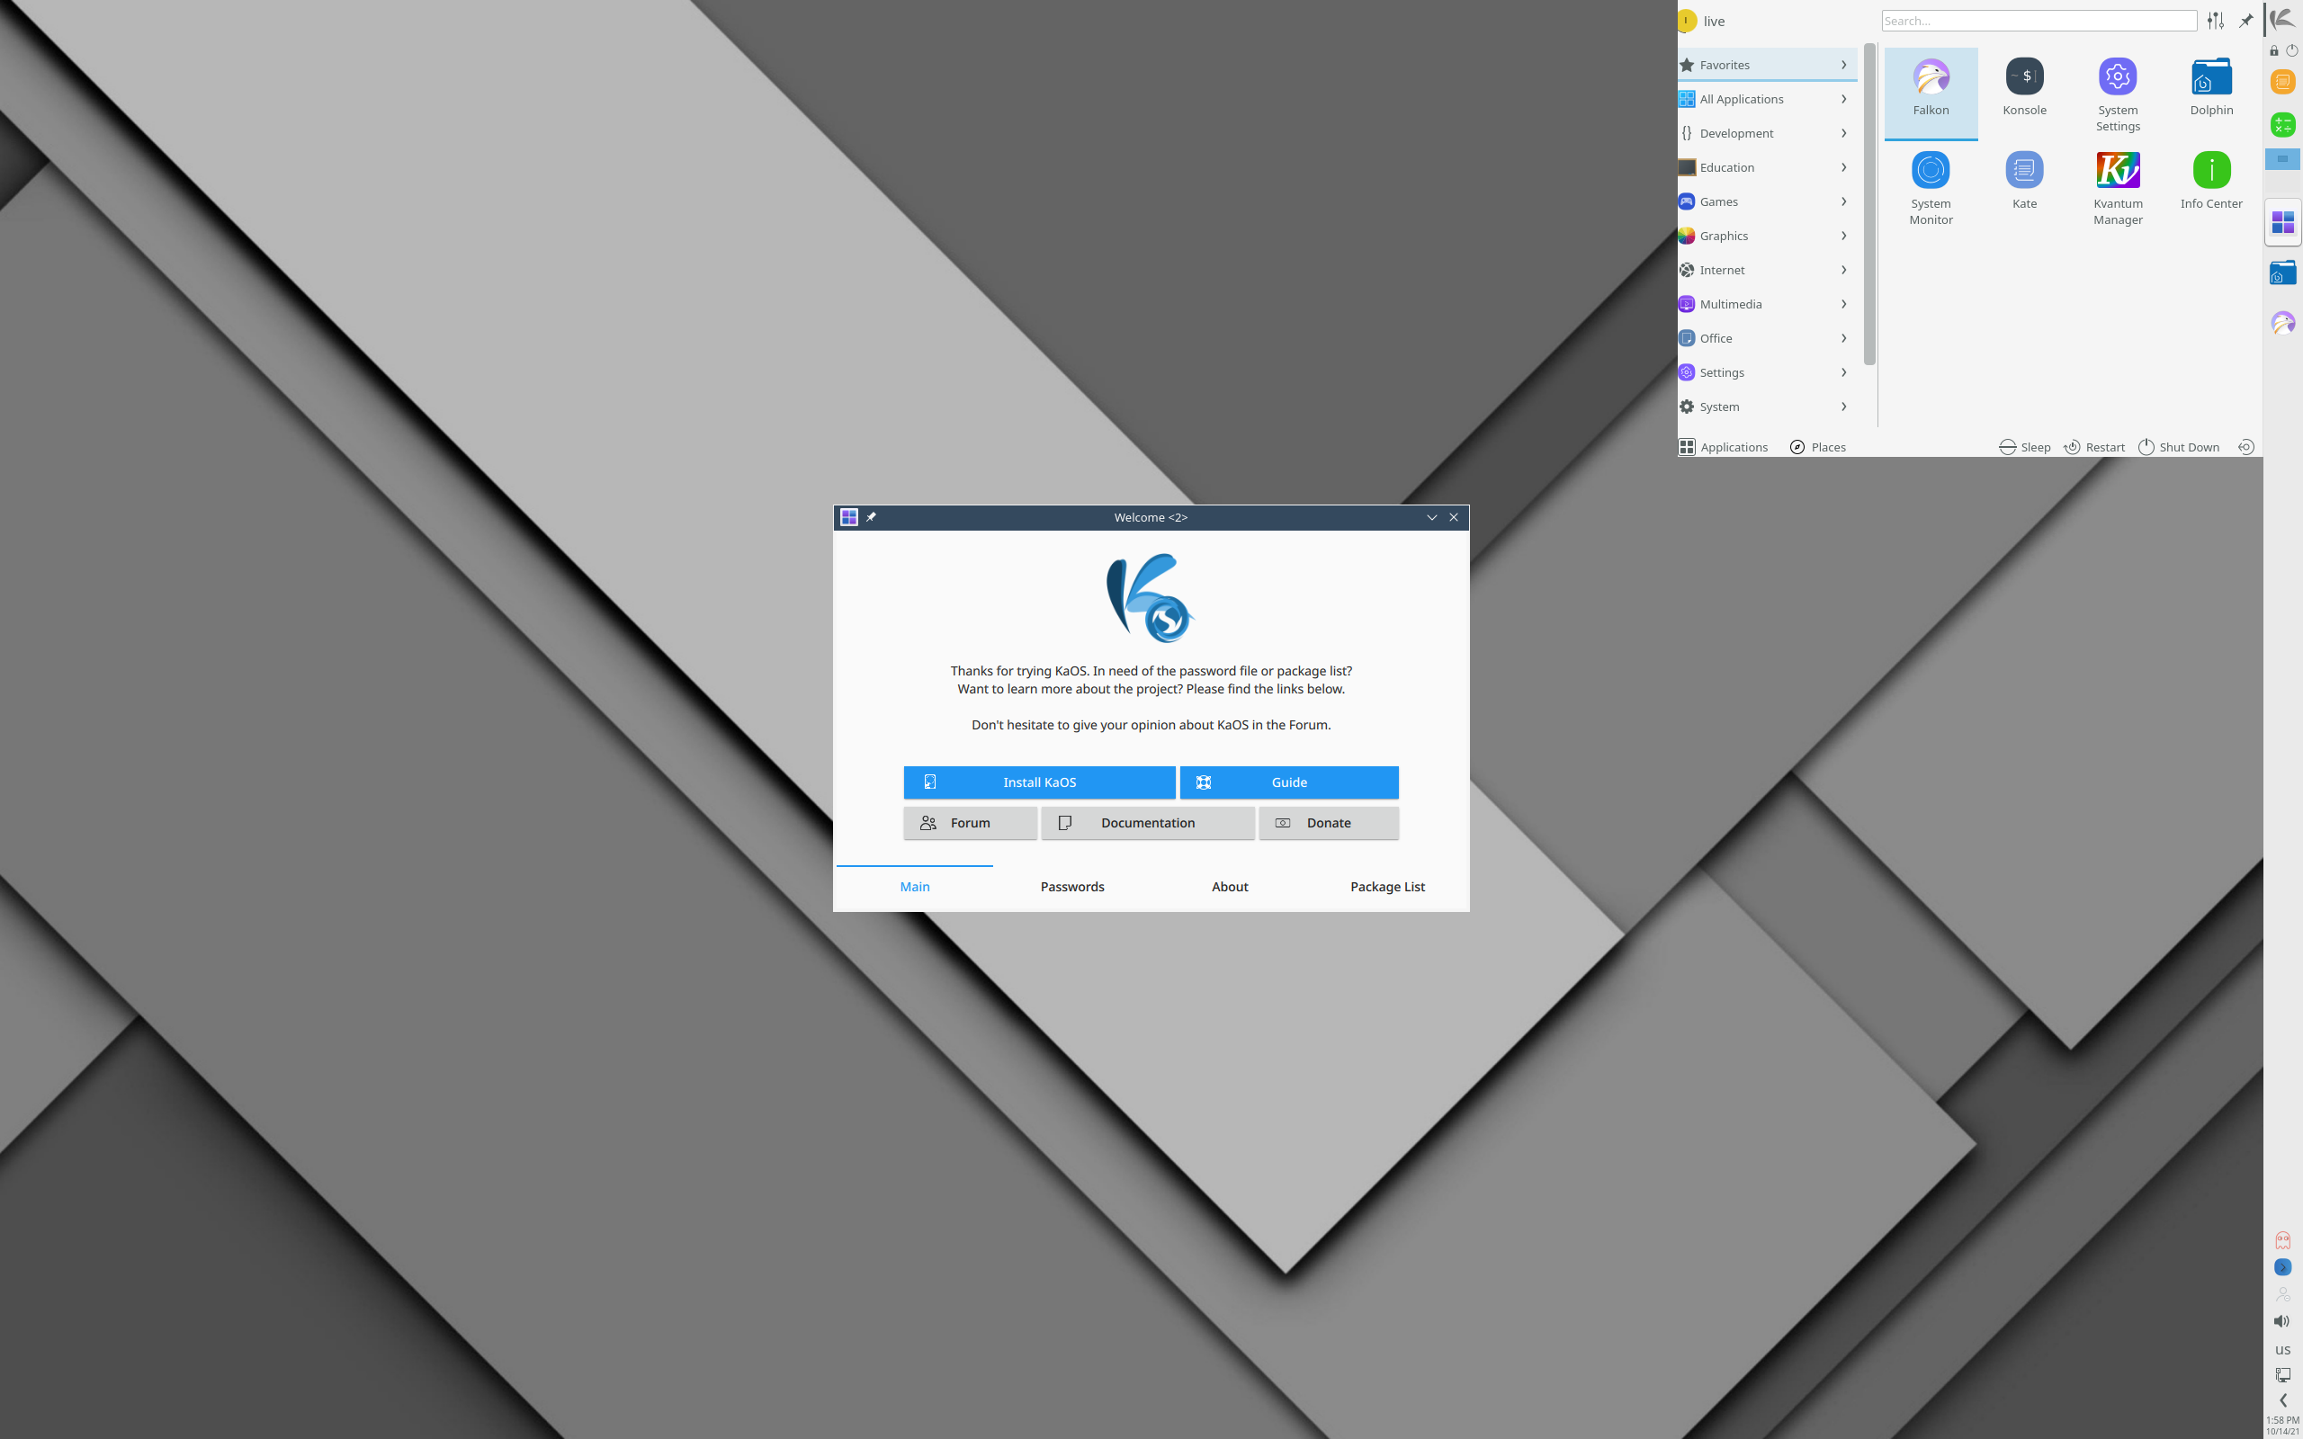The image size is (2303, 1439).
Task: Open the Settings category in the launcher
Action: coord(1766,372)
